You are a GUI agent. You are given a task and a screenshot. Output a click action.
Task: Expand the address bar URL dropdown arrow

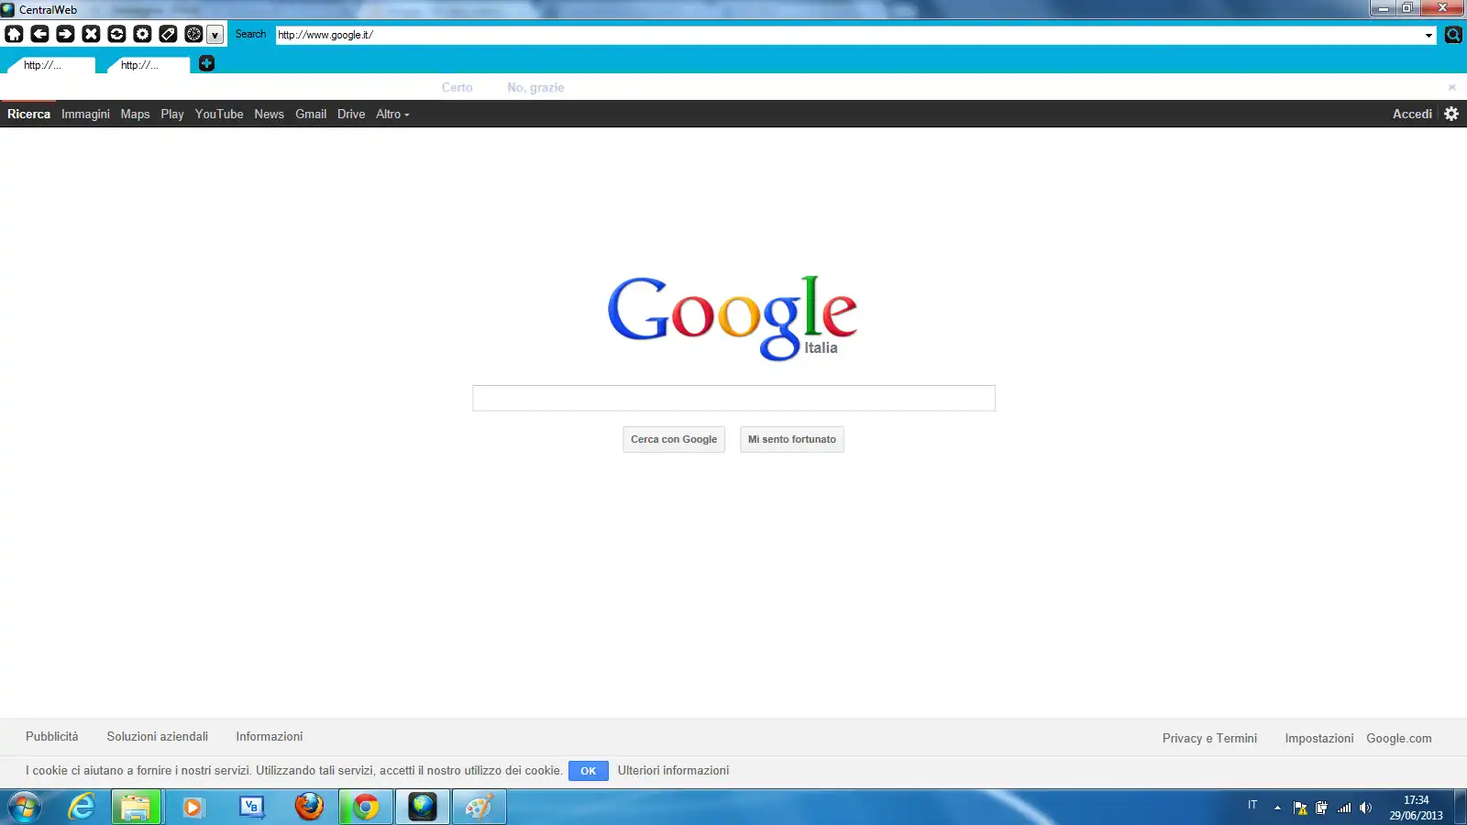pyautogui.click(x=1428, y=35)
